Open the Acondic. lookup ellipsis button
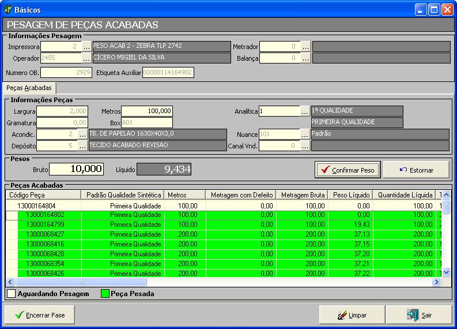457x329 pixels. 82,134
